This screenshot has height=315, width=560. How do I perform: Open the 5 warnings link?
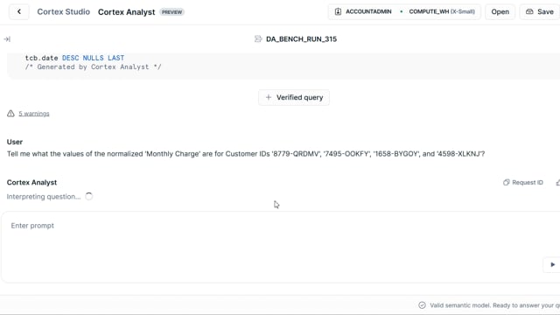(34, 114)
